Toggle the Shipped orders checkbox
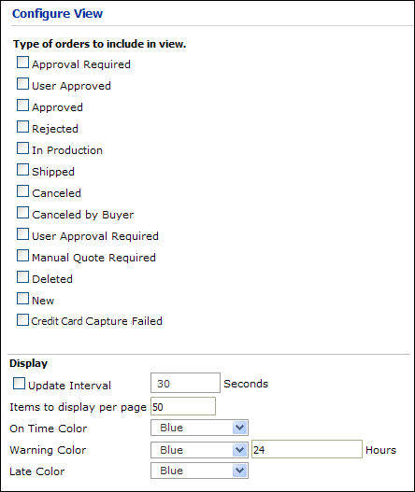The width and height of the screenshot is (415, 492). point(22,170)
